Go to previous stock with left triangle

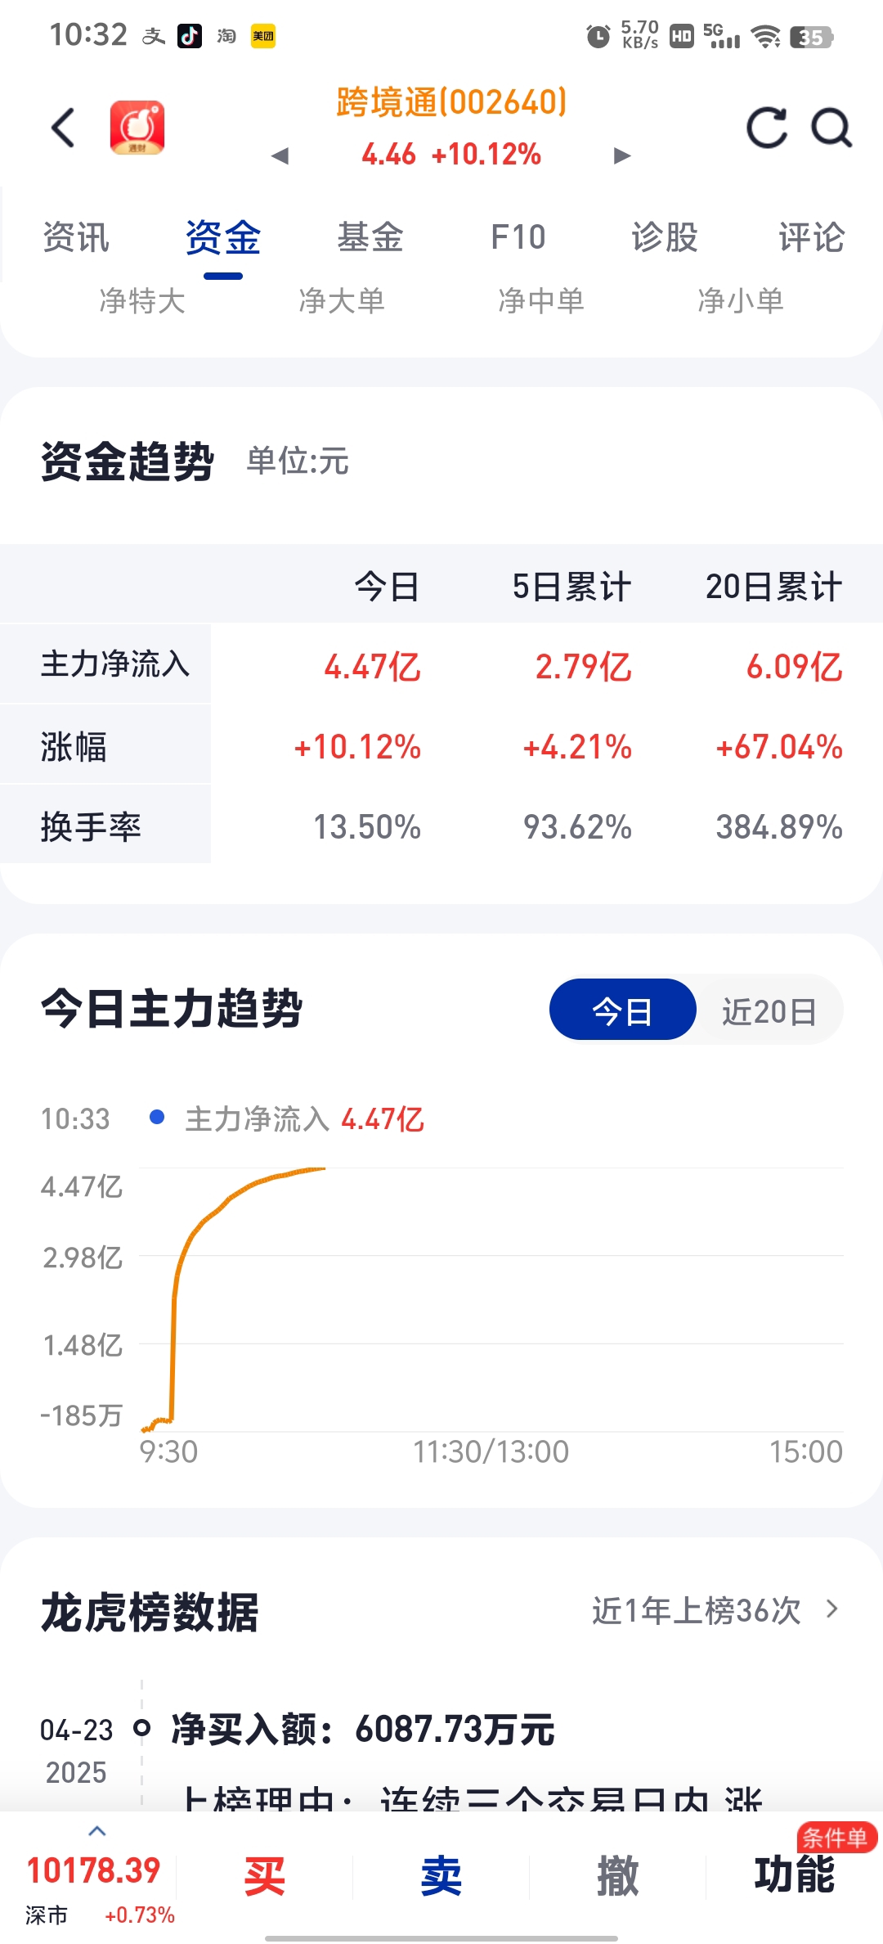click(x=280, y=155)
